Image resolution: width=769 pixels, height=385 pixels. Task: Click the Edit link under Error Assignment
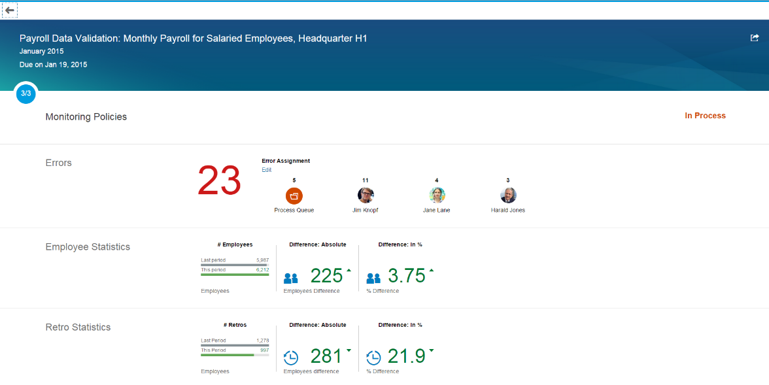click(x=266, y=170)
